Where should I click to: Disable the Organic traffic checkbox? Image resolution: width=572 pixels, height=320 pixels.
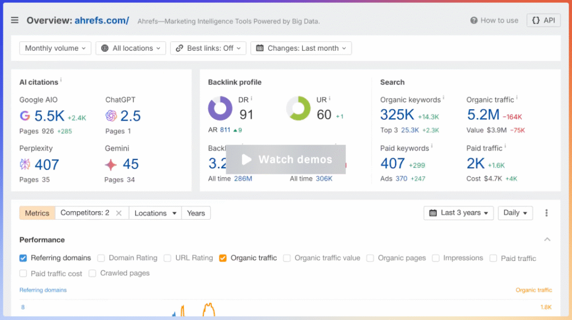point(223,258)
